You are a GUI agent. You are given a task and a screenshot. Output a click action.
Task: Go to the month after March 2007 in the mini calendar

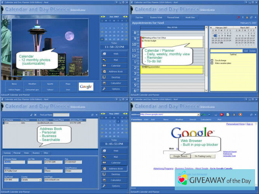coord(256,28)
